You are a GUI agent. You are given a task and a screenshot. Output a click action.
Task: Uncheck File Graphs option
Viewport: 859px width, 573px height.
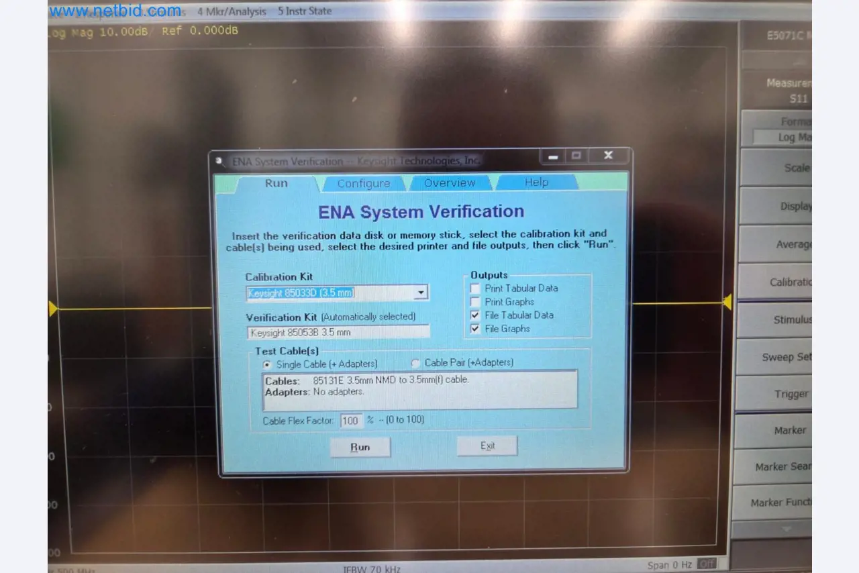475,329
